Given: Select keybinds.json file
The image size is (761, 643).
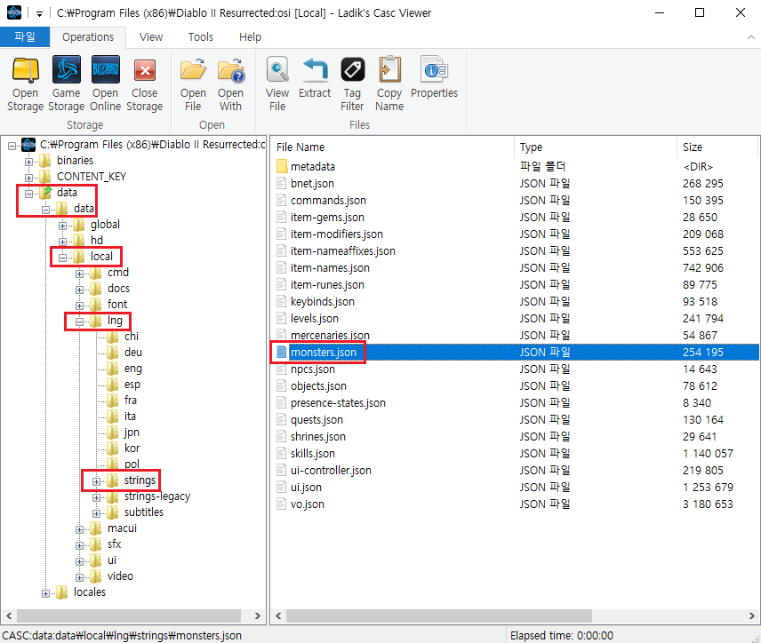Looking at the screenshot, I should point(322,302).
